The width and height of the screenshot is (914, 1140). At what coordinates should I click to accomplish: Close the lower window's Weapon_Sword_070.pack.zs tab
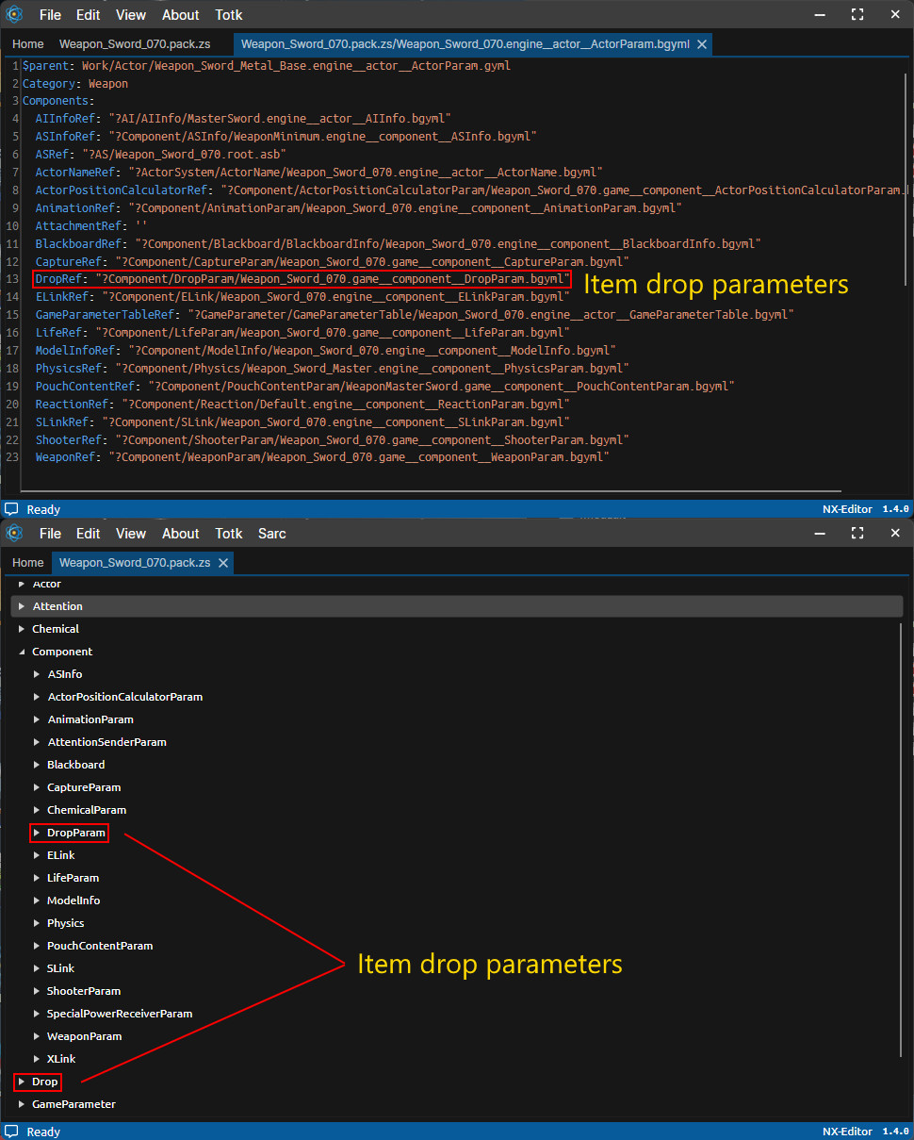pyautogui.click(x=223, y=563)
